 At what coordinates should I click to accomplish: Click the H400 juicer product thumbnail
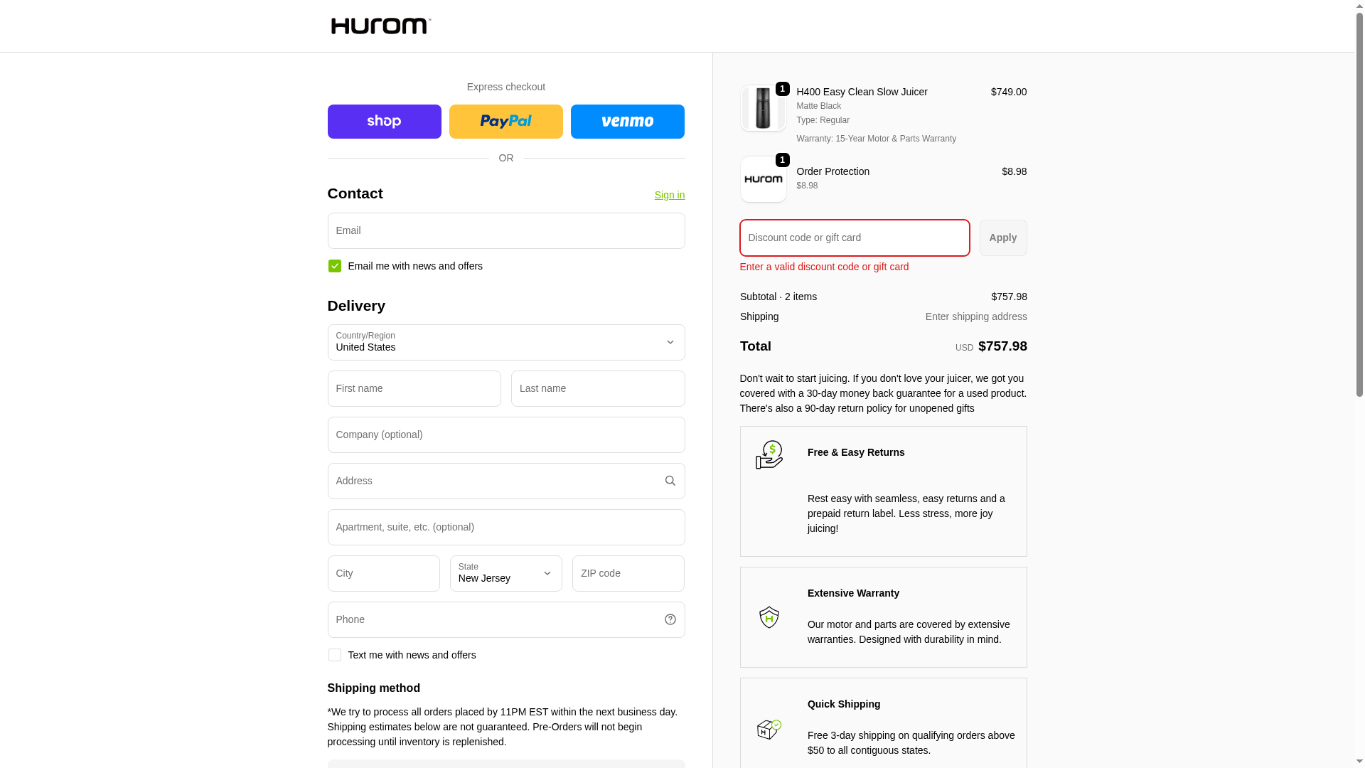click(x=763, y=108)
